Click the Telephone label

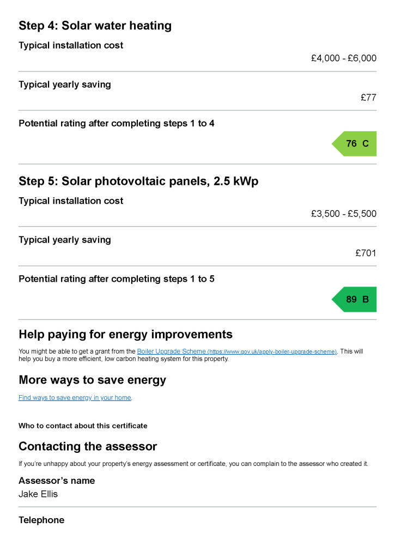(41, 520)
